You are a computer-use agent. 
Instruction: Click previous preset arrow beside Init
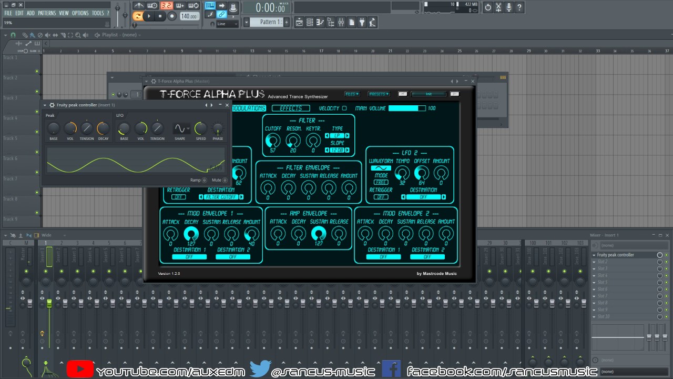tap(403, 94)
